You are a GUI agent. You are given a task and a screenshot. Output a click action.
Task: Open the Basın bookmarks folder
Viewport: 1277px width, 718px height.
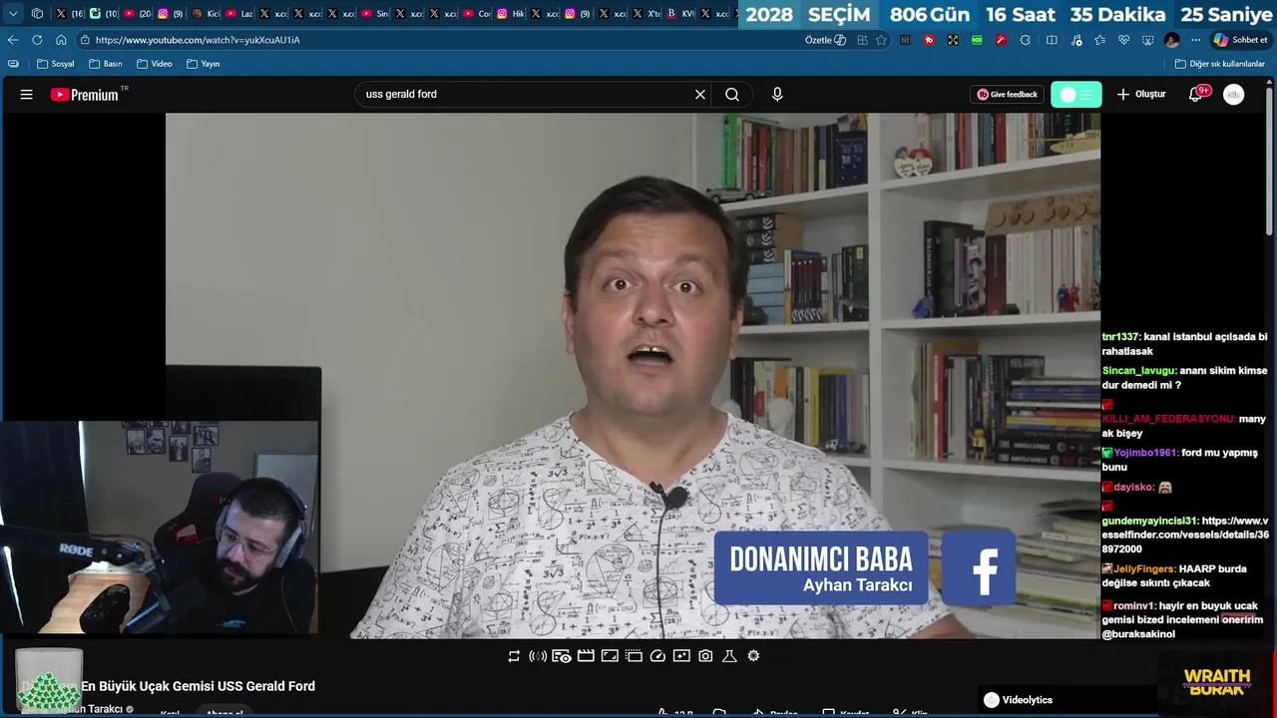(106, 64)
